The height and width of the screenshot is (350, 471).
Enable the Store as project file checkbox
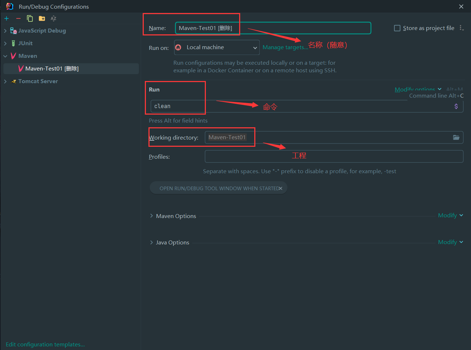pyautogui.click(x=397, y=28)
